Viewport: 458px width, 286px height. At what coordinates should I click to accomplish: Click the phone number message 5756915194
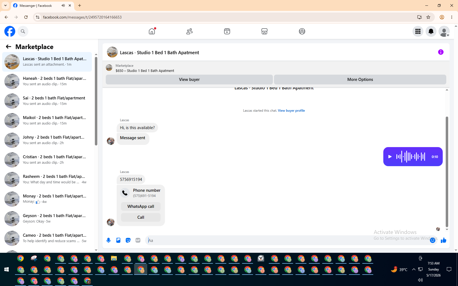pyautogui.click(x=131, y=179)
